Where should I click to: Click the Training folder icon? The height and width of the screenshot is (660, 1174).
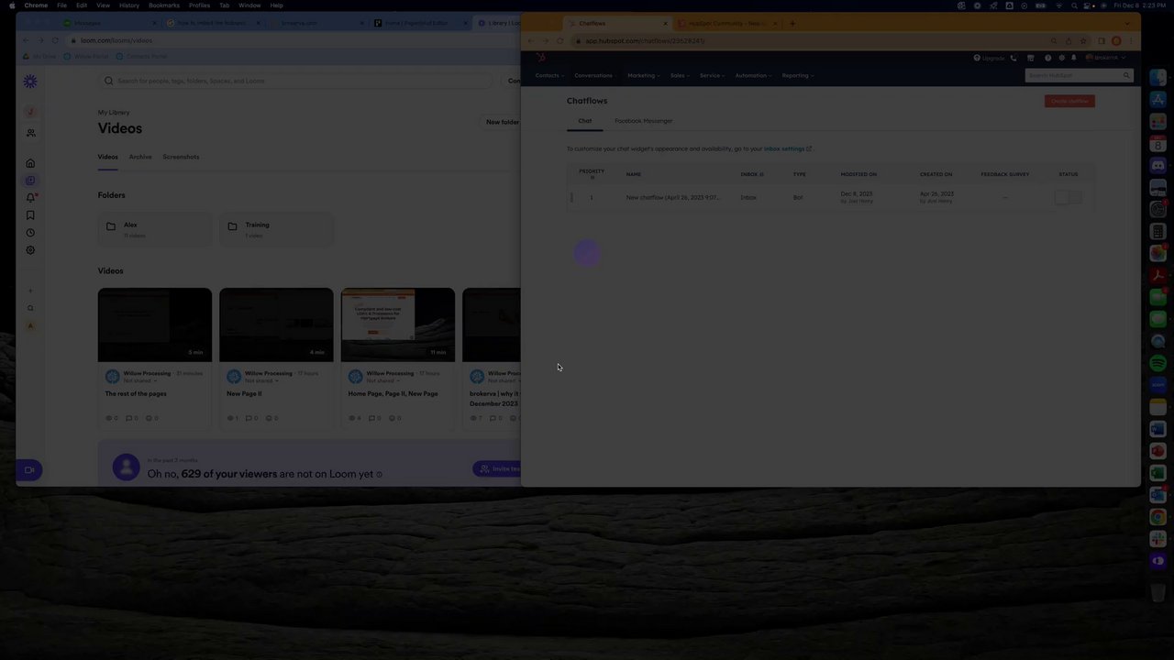(x=232, y=226)
